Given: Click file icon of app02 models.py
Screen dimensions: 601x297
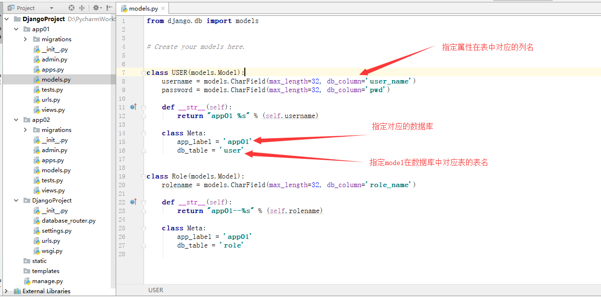Looking at the screenshot, I should point(36,170).
